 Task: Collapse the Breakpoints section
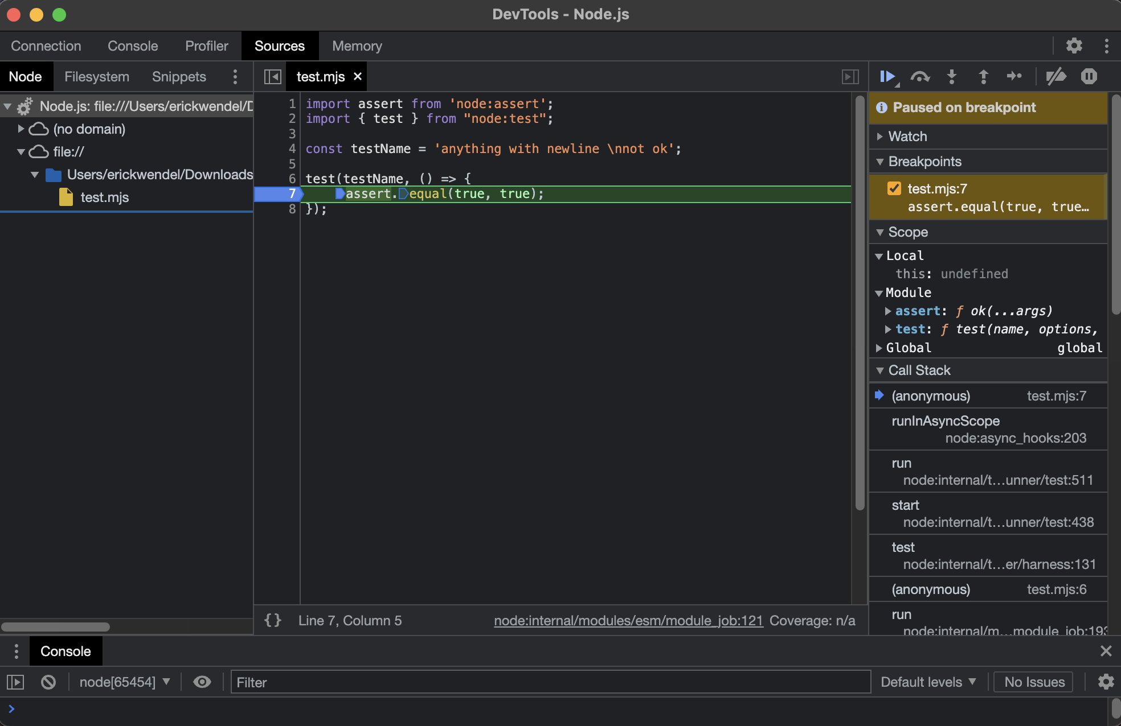coord(988,162)
